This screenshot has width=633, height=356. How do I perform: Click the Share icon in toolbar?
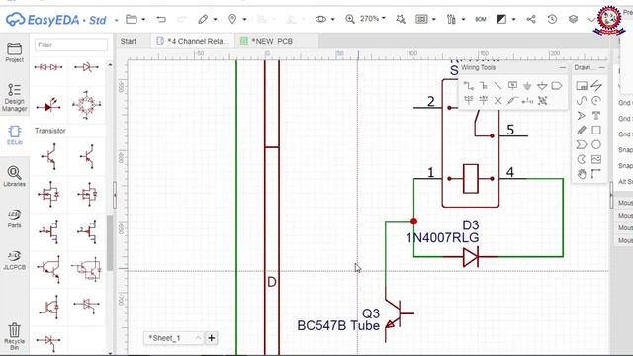(531, 19)
